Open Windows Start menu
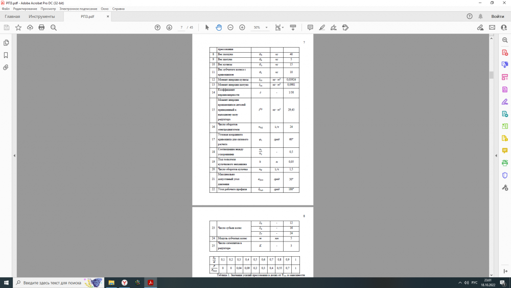Viewport: 511px width, 288px height. 6,283
